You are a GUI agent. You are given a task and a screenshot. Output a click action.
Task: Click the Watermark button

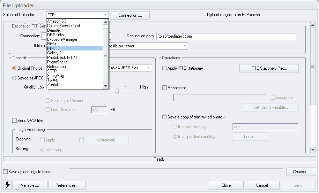(x=107, y=140)
